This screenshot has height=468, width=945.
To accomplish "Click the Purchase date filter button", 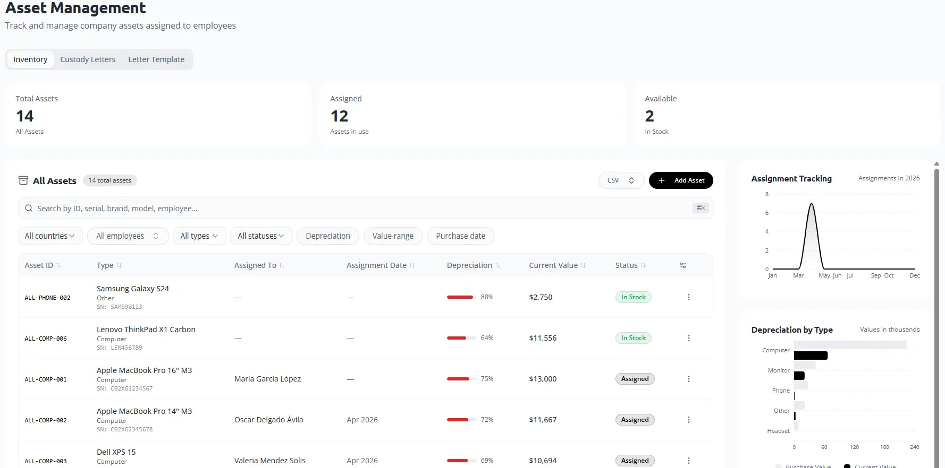I will (460, 236).
